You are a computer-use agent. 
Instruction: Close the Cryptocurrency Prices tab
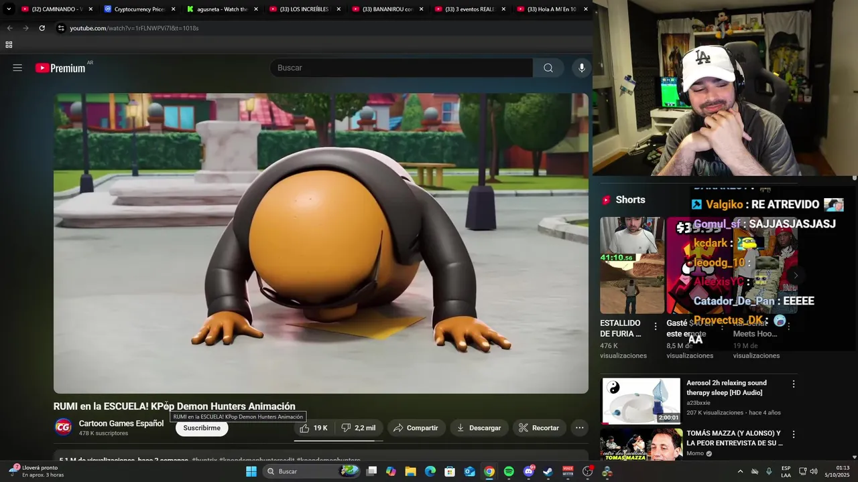tap(174, 9)
